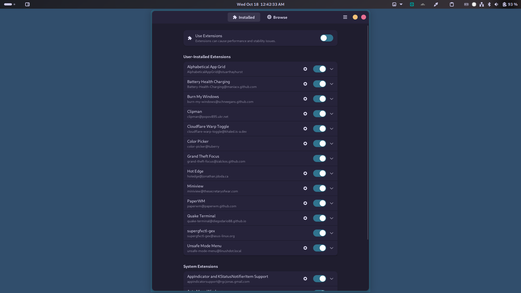Open settings for Alphabetical App Grid
Viewport: 521px width, 293px height.
click(305, 69)
